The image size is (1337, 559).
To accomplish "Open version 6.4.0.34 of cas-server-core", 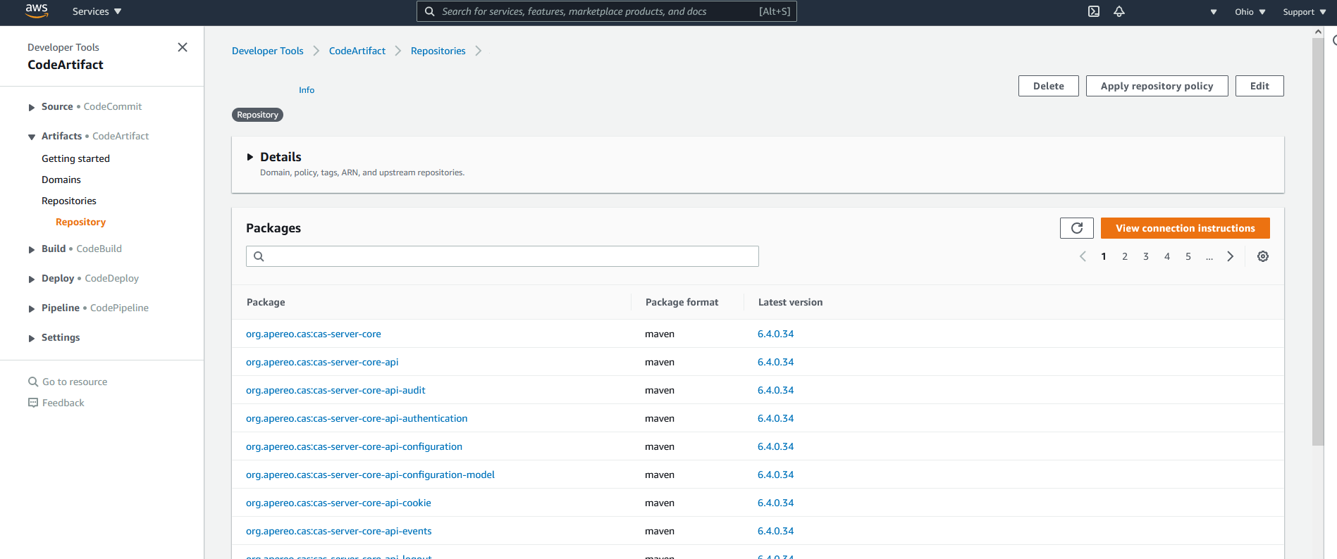I will [775, 334].
